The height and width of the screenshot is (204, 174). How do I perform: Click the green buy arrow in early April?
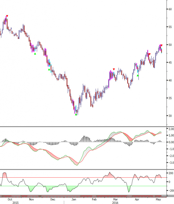coord(138,75)
